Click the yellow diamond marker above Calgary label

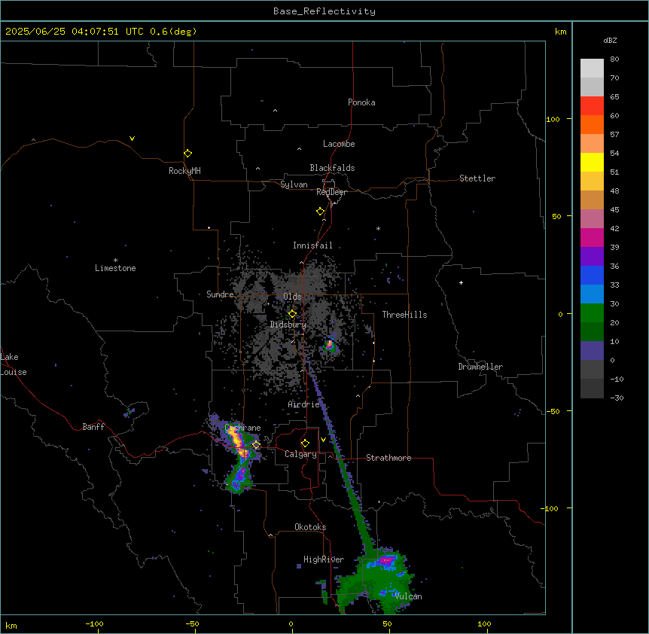305,443
